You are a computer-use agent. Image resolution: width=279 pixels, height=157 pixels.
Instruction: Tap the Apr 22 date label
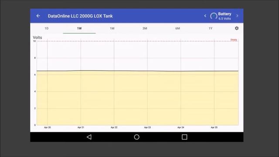tap(114, 127)
